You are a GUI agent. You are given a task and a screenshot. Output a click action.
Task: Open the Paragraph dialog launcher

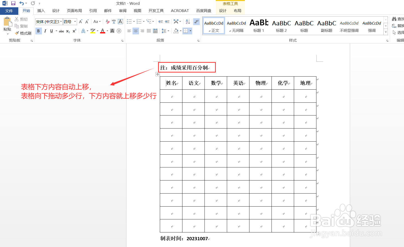198,41
